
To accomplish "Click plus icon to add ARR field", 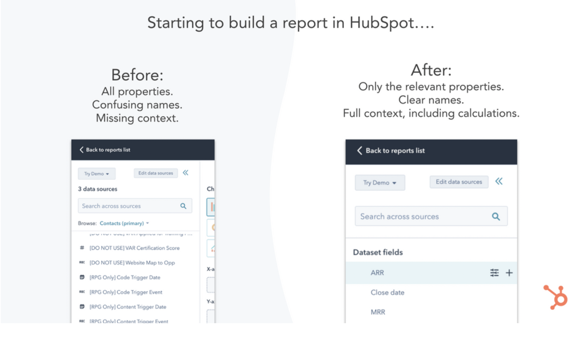I will pyautogui.click(x=509, y=273).
